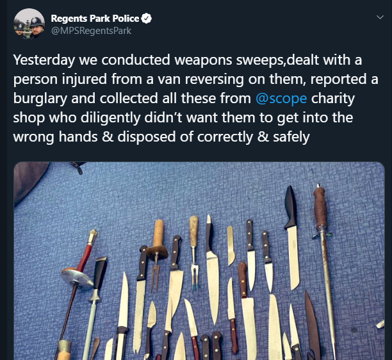Click the last line 'wrong hands & disposed'
392x360 pixels.
tap(94, 136)
